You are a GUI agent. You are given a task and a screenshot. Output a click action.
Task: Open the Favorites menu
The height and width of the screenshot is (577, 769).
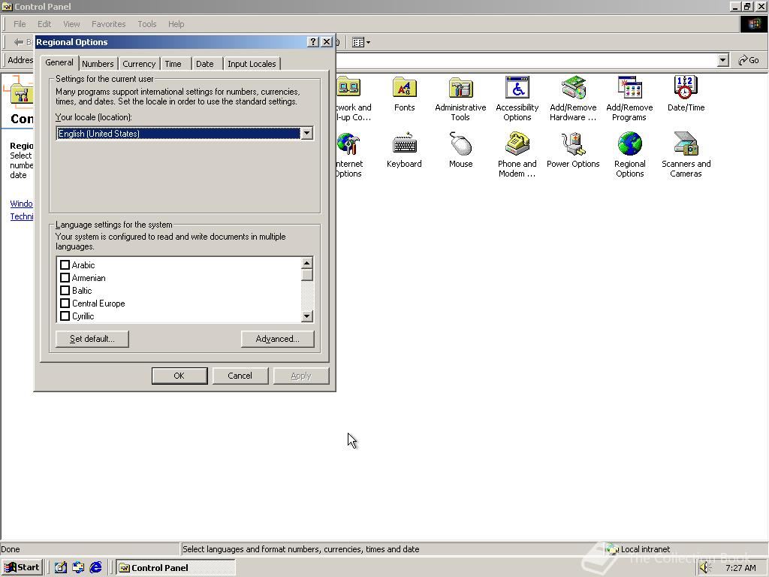click(x=108, y=24)
